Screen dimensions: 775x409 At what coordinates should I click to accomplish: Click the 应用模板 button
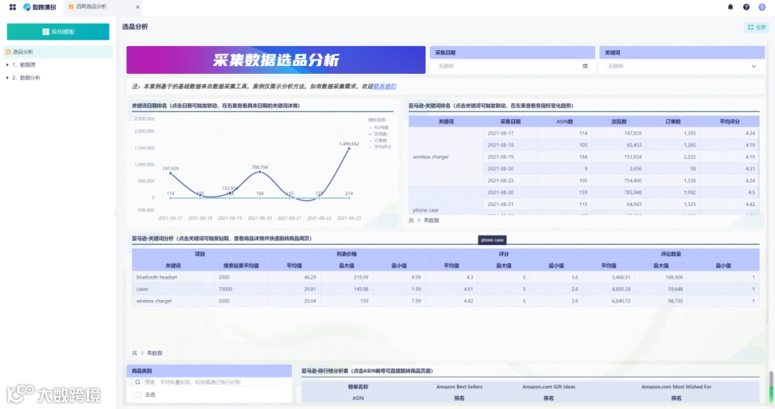[58, 32]
